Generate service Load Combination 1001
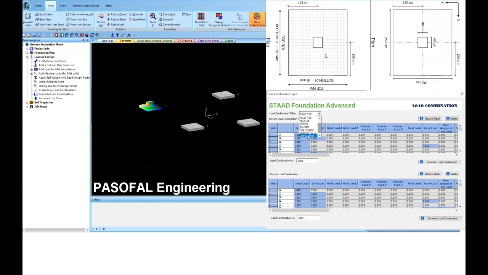488x275 pixels. click(x=439, y=162)
